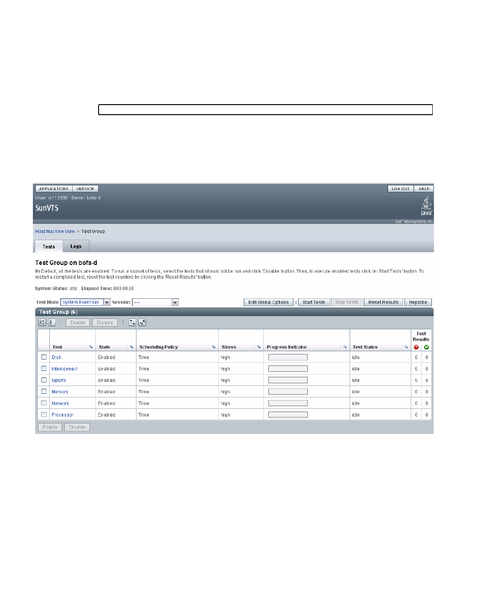Click the clear sort icon

142,322
